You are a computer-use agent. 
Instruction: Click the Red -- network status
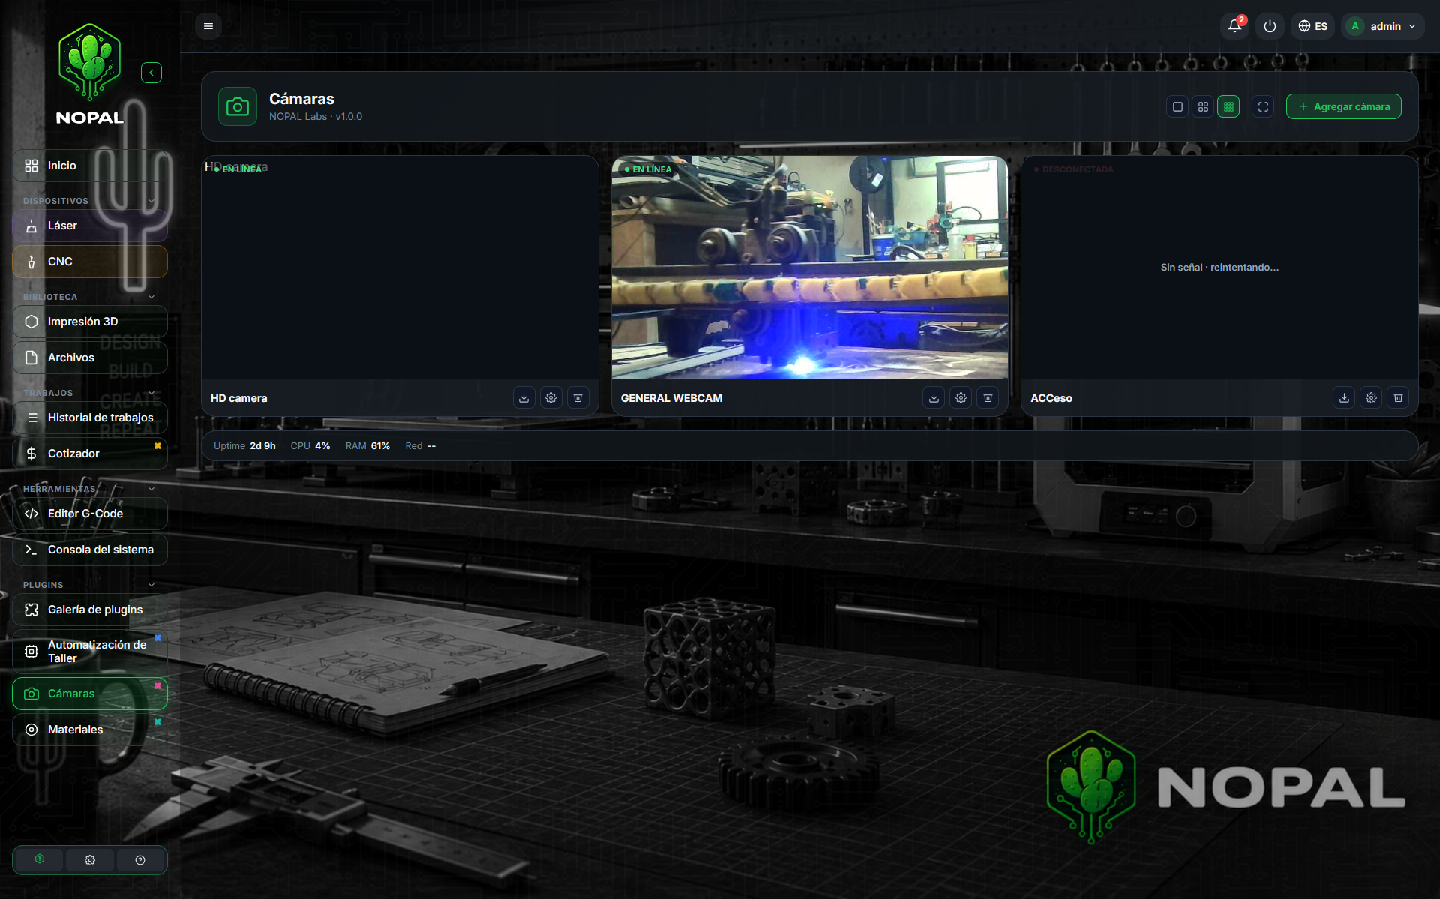click(x=421, y=445)
